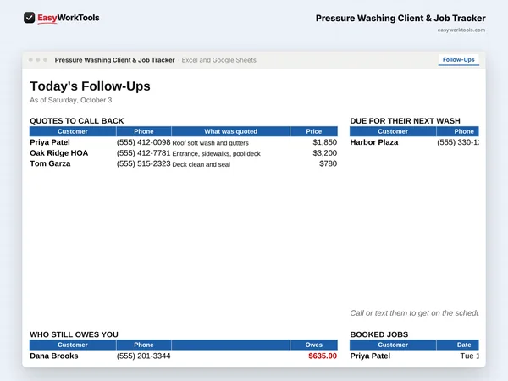Viewport: 508px width, 381px height.
Task: Click the 'DUE FOR THEIR NEXT WASH' section title
Action: tap(405, 121)
